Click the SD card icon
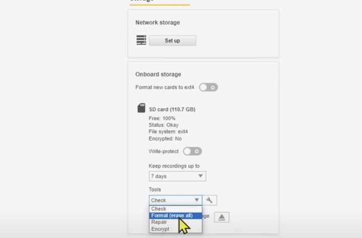This screenshot has width=362, height=238. pyautogui.click(x=141, y=108)
